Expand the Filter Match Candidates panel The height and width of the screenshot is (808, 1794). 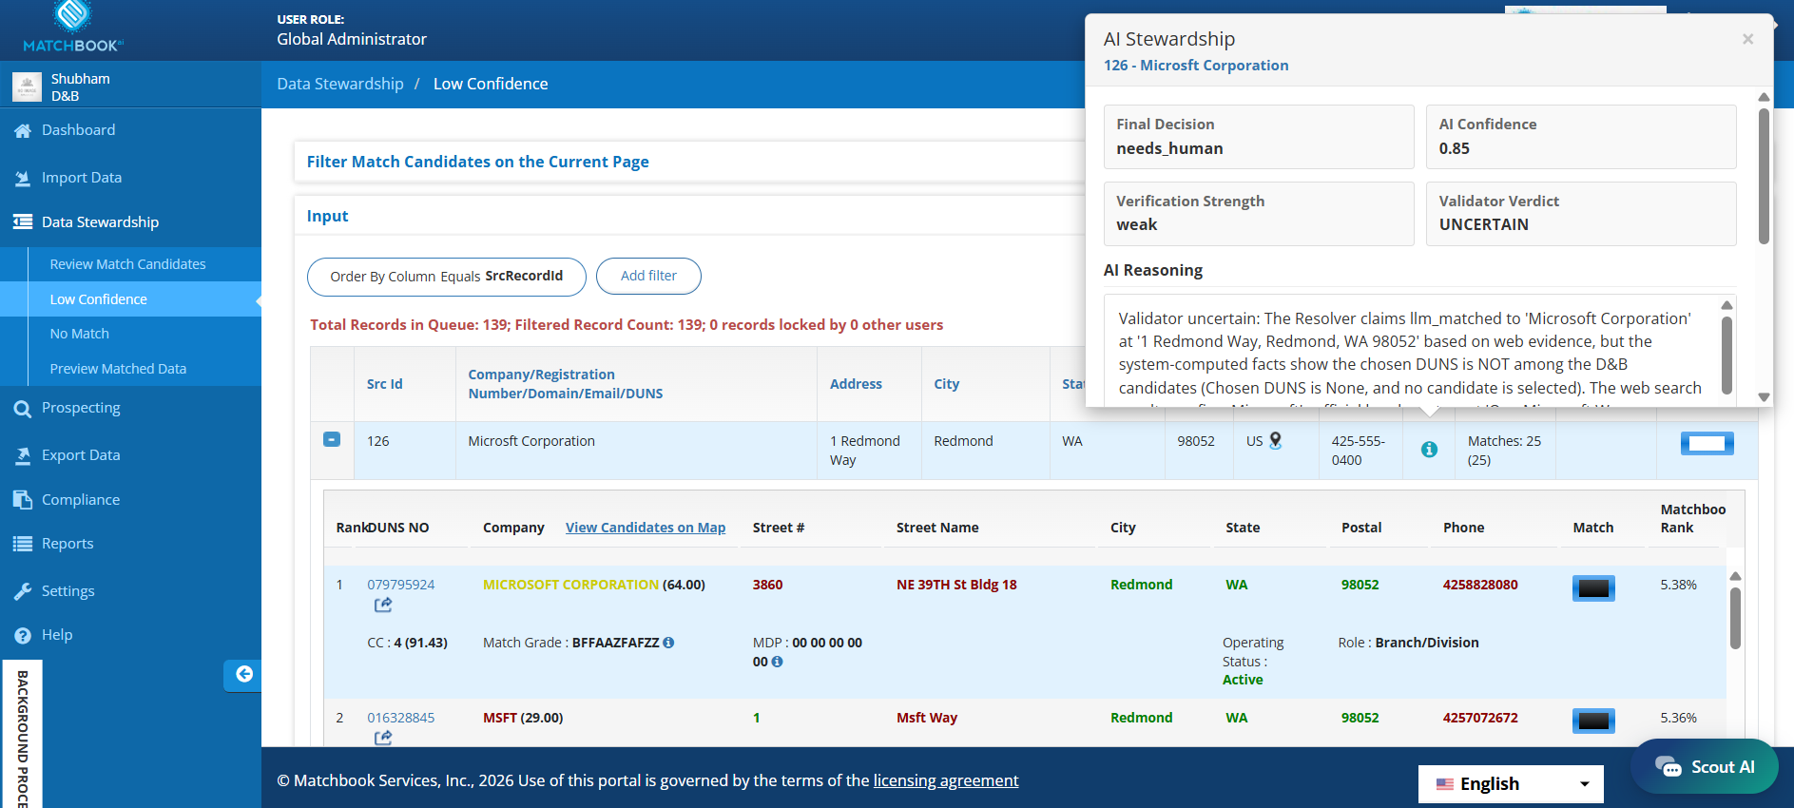(477, 162)
